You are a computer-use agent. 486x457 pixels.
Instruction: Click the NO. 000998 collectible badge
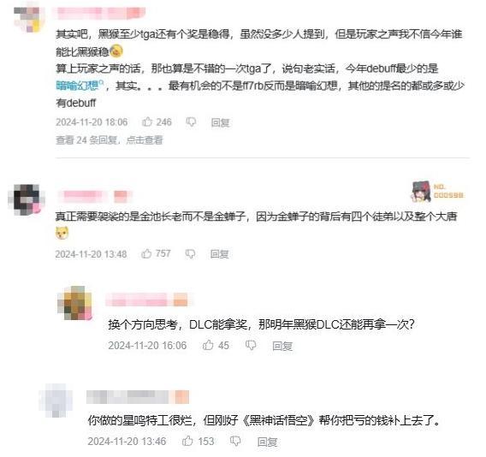tap(437, 192)
